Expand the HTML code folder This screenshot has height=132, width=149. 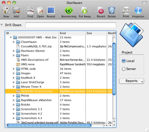click(x=14, y=69)
